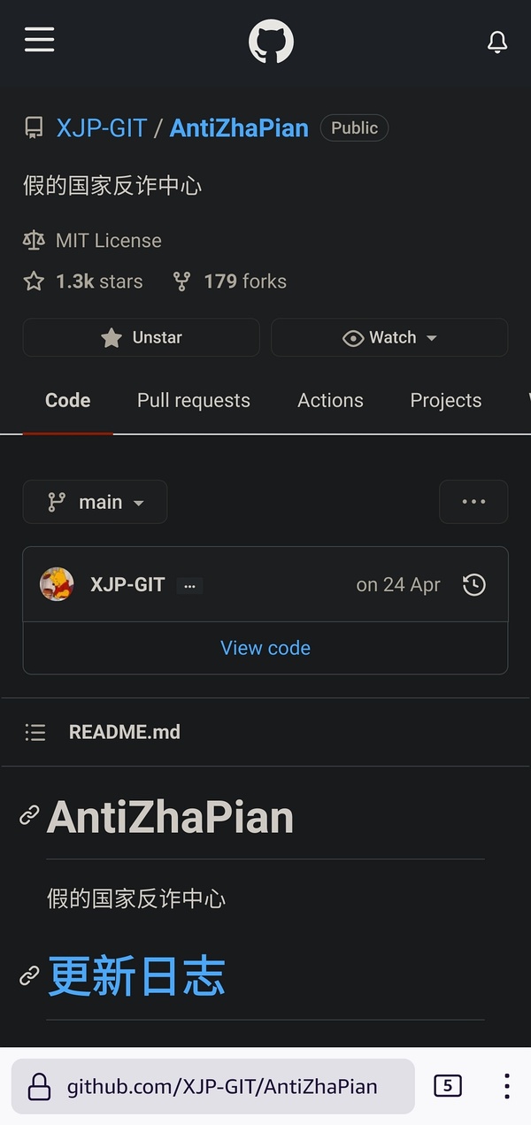
Task: Go to GitHub home via Octocat logo
Action: 271,42
